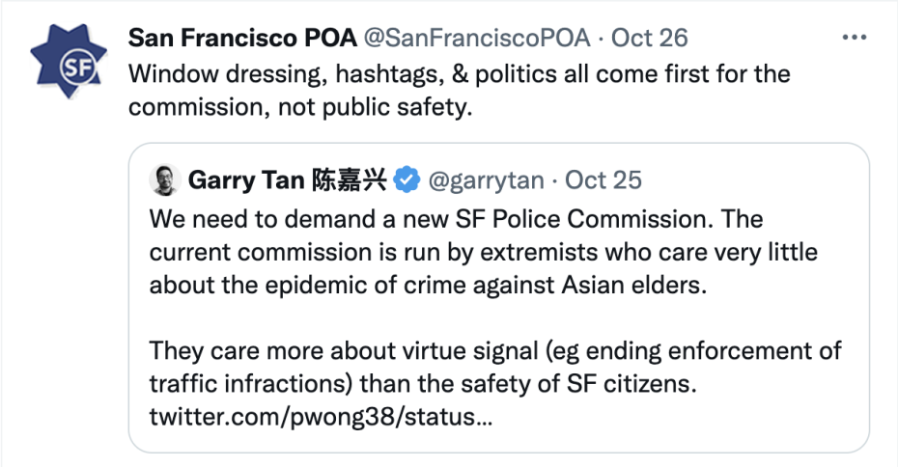
Task: Click the blank space between quoted tweet paragraphs
Action: [x=483, y=317]
